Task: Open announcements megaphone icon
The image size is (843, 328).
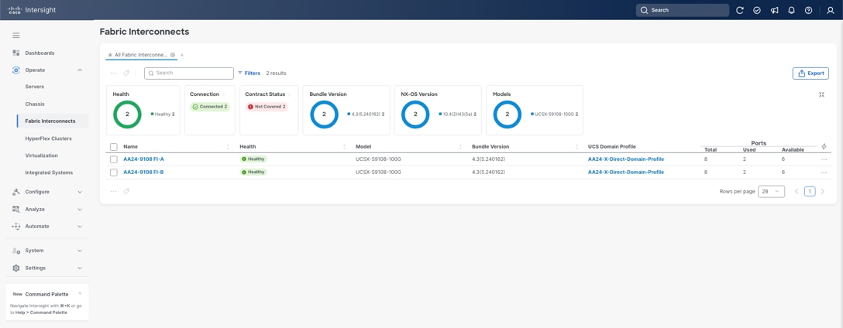Action: pyautogui.click(x=774, y=10)
